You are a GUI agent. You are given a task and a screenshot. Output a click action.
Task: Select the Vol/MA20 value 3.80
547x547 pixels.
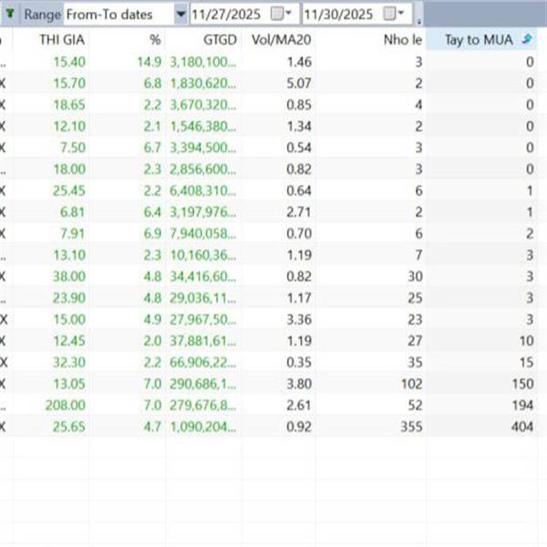[x=299, y=384]
